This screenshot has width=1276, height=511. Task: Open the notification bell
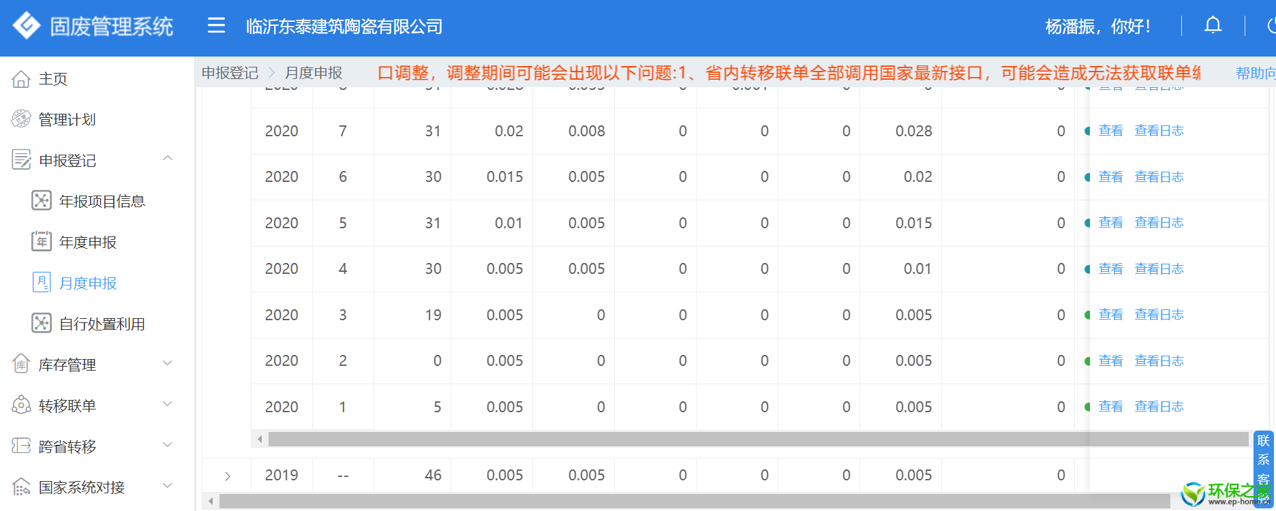[x=1213, y=26]
